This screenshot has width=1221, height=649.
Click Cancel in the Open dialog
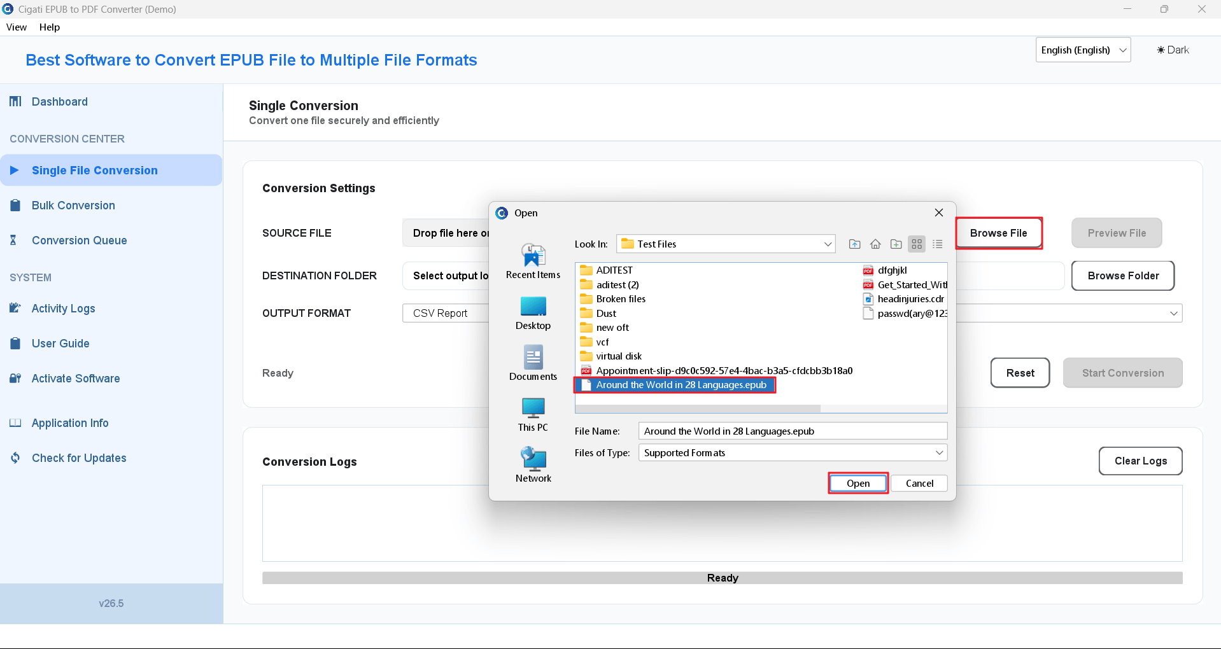tap(919, 484)
